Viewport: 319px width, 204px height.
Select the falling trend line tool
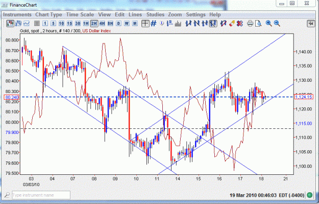pyautogui.click(x=197, y=24)
